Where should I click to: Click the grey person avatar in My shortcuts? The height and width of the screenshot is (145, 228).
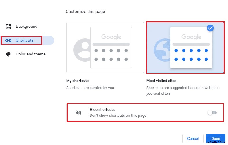[x=82, y=50]
